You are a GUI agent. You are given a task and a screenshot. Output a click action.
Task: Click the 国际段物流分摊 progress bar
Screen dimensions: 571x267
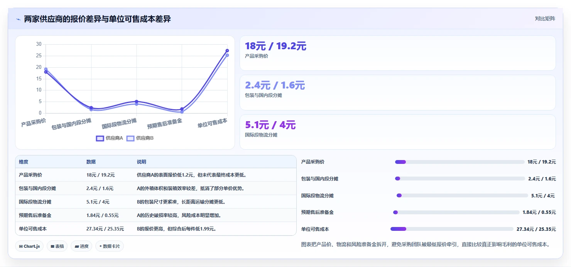pos(462,195)
